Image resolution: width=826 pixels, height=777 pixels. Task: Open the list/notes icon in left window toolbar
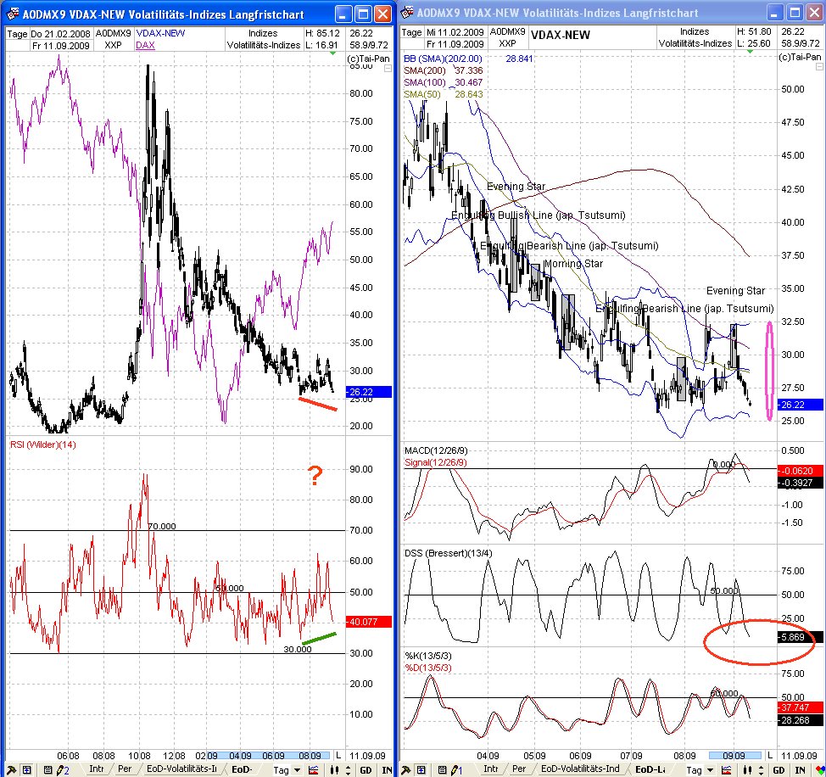pyautogui.click(x=47, y=770)
